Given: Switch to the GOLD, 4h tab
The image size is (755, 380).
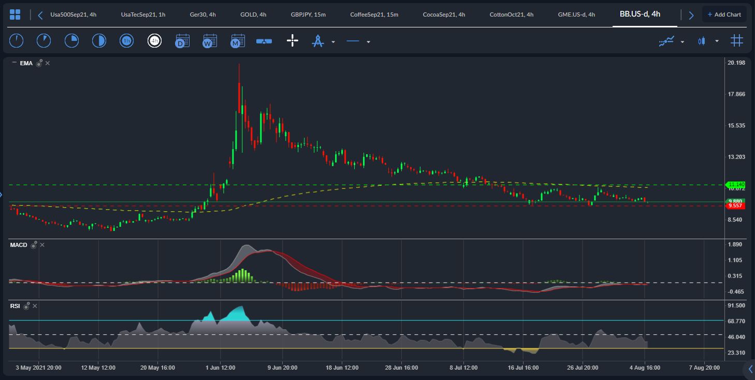Looking at the screenshot, I should pyautogui.click(x=253, y=14).
